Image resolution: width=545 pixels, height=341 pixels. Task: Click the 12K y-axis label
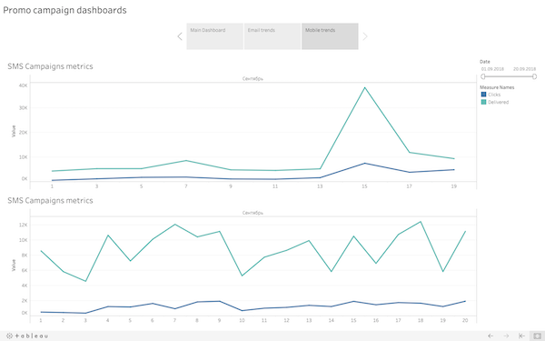[x=24, y=226]
